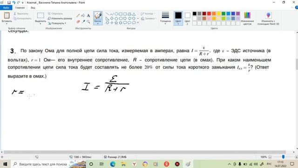Click the Вырезать cut button

coord(21,14)
